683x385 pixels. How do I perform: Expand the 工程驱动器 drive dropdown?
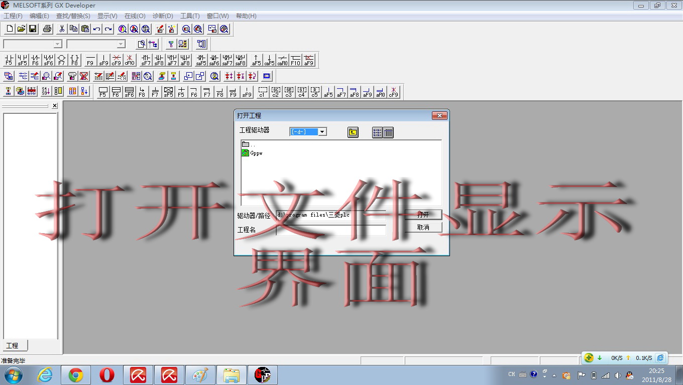[x=322, y=132]
